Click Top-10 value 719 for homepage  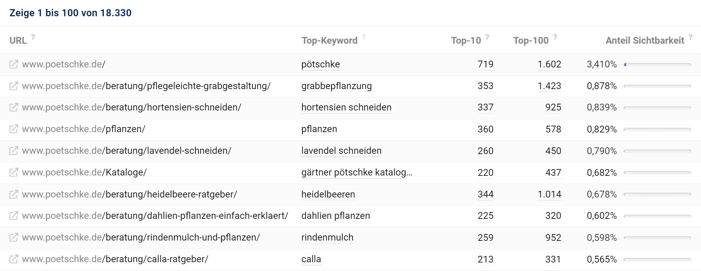coord(485,64)
